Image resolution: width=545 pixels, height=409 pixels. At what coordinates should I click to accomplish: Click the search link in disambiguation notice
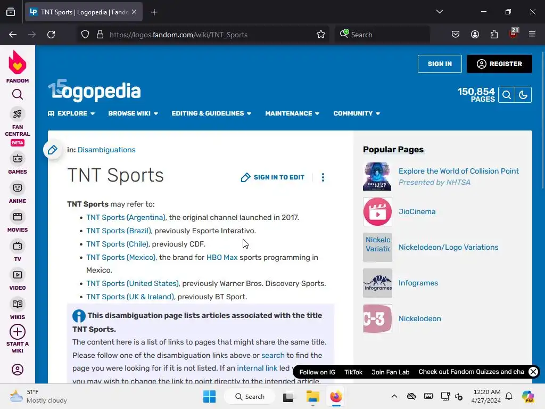tap(273, 355)
